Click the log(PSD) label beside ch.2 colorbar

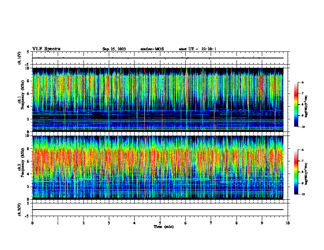tap(306, 174)
